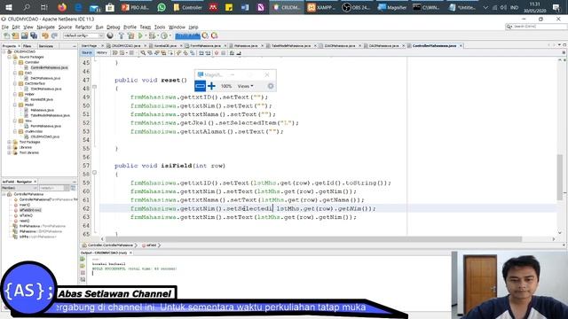568x319 pixels.
Task: Click the globe browser icon in toolbar
Action: tap(110, 35)
